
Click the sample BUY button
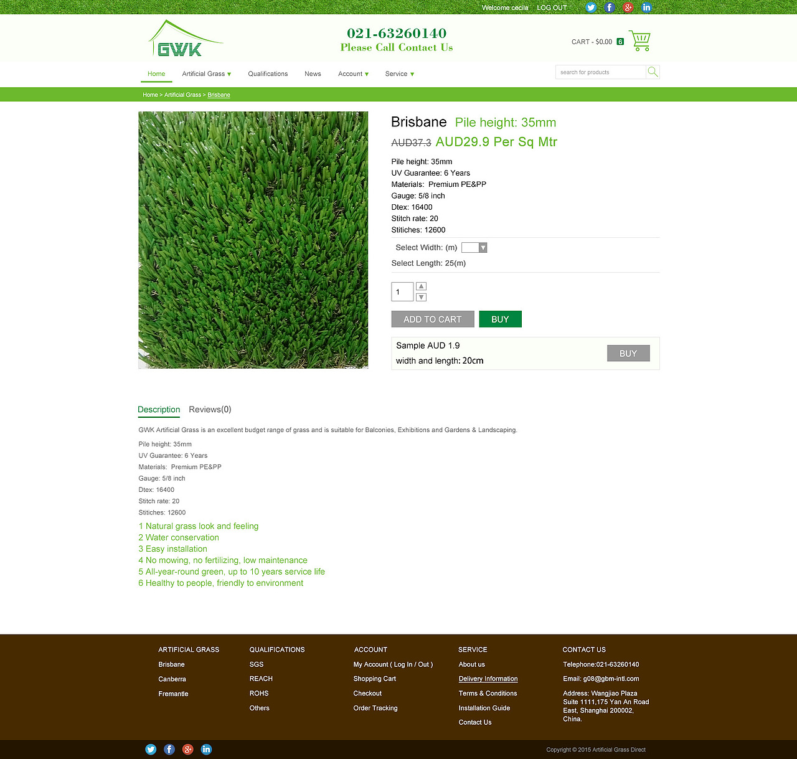[x=628, y=353]
